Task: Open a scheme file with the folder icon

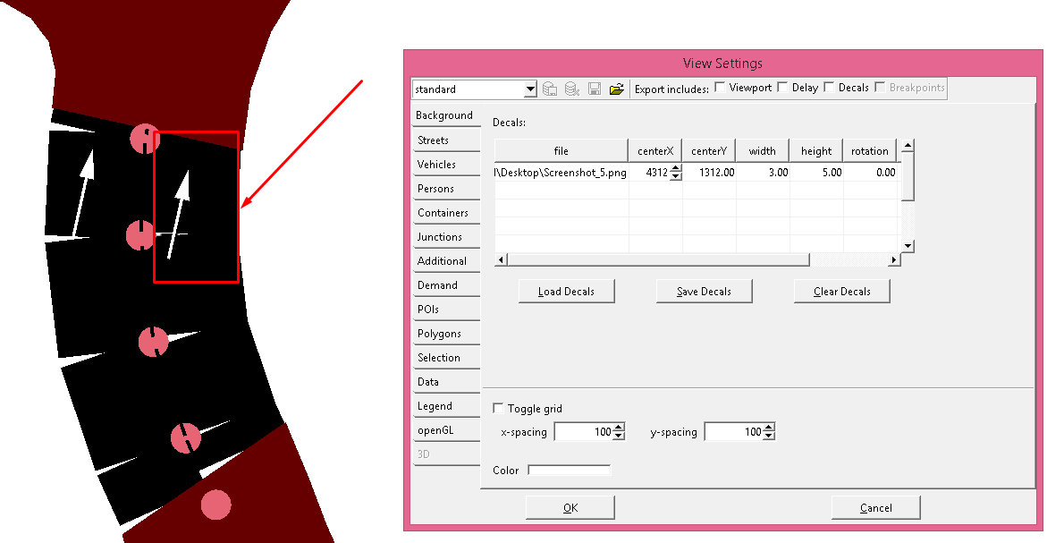Action: pos(616,88)
